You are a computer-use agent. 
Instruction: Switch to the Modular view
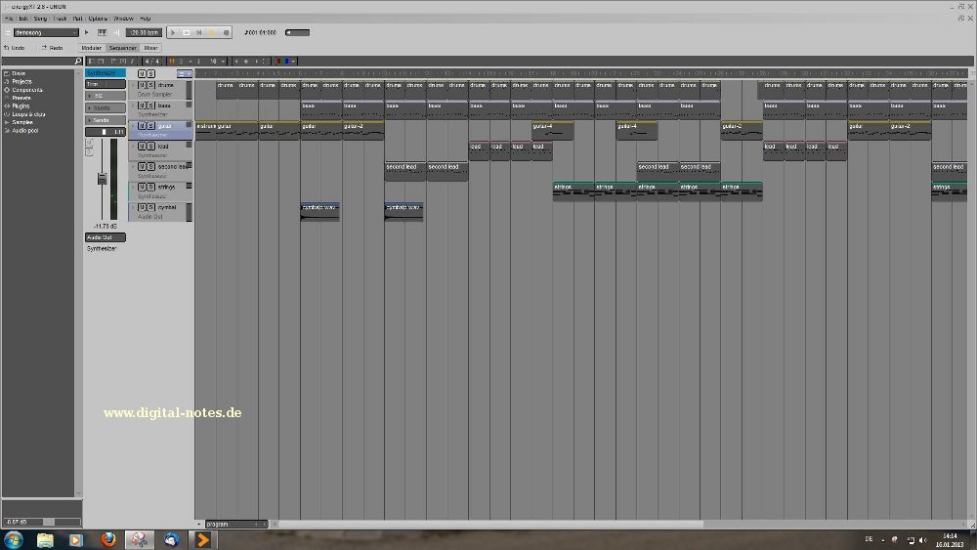[91, 47]
